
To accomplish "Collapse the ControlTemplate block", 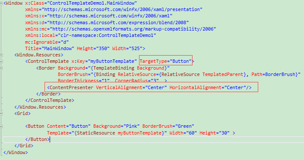I will click(x=1, y=62).
